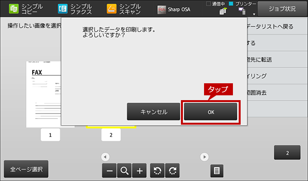The height and width of the screenshot is (181, 308).
Task: Zoom in with the plus button
Action: click(140, 170)
